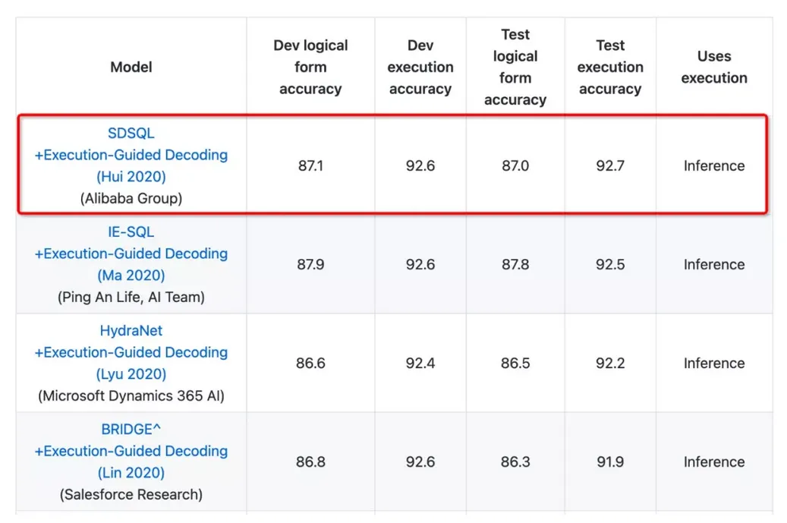The image size is (787, 523).
Task: Follow the Ma 2020 citation link
Action: (131, 275)
